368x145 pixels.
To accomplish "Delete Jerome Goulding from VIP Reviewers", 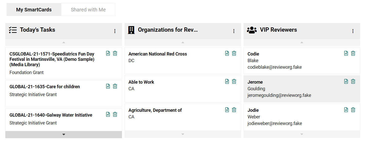I will (x=353, y=81).
